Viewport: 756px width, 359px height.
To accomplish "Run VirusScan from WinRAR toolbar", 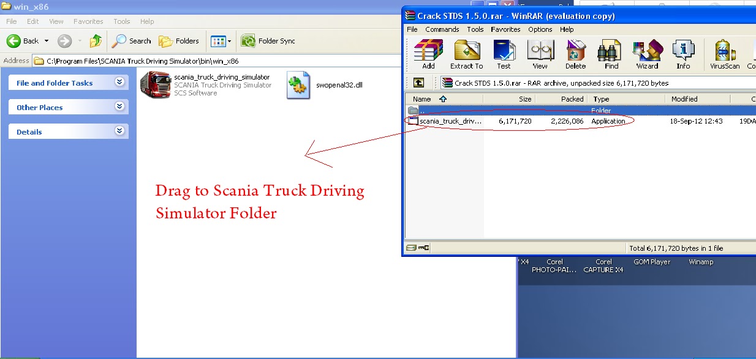I will click(725, 54).
